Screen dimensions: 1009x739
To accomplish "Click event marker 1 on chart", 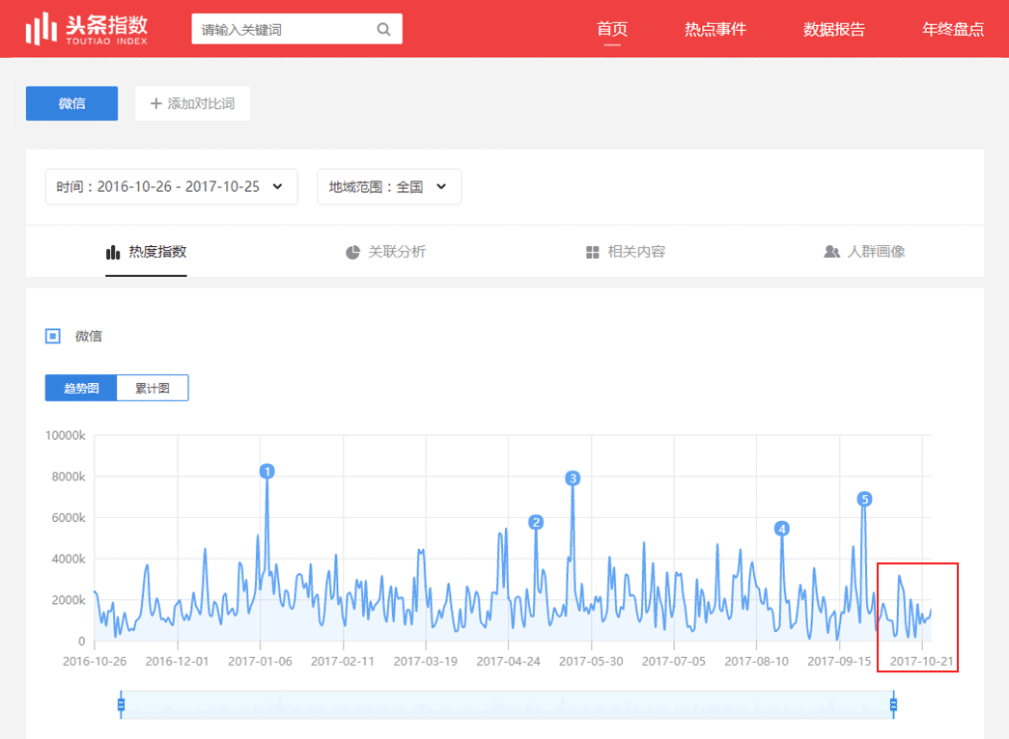I will tap(267, 471).
